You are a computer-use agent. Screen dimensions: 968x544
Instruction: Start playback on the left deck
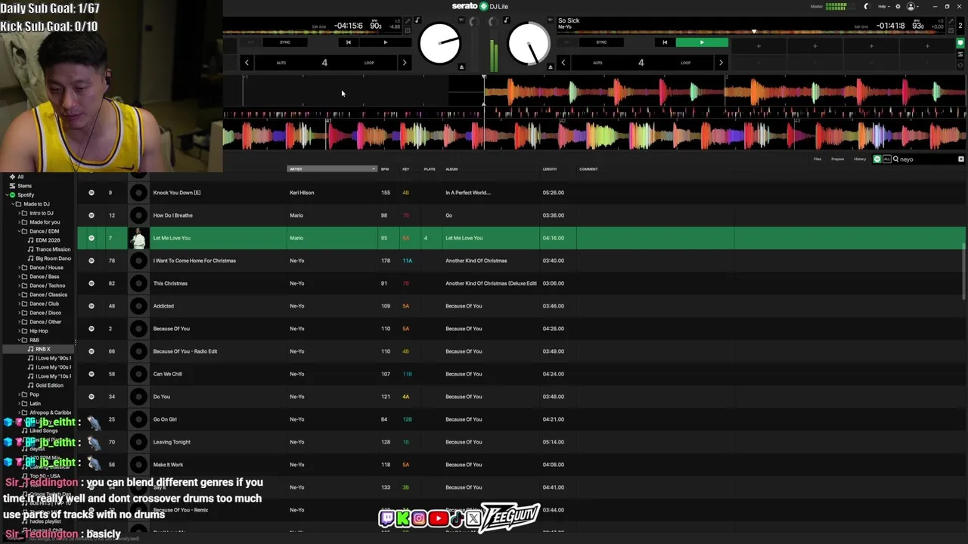(x=386, y=42)
